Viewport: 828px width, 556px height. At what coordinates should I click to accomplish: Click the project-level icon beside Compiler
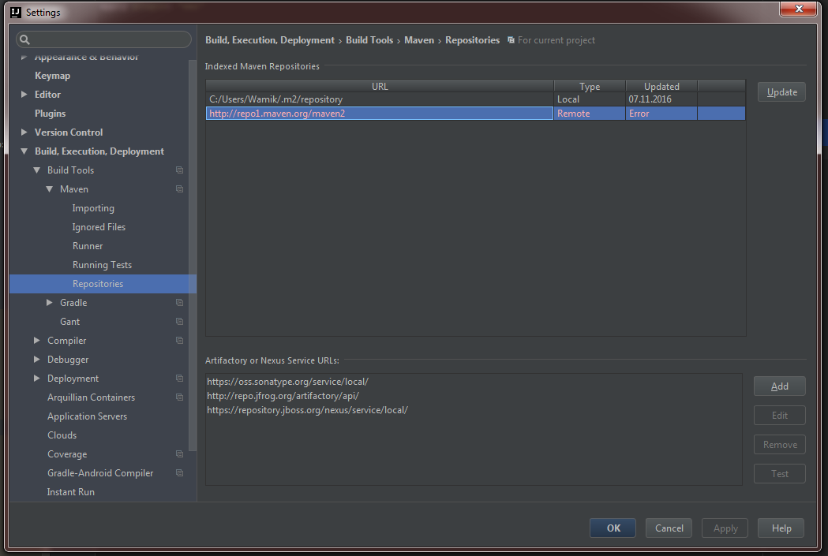(x=179, y=341)
